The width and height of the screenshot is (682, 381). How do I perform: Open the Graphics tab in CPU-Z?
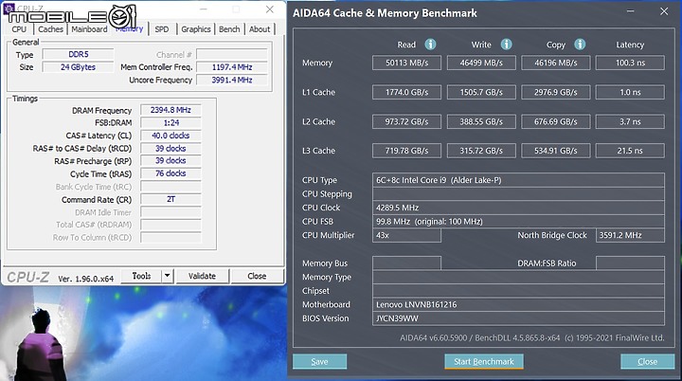point(196,29)
